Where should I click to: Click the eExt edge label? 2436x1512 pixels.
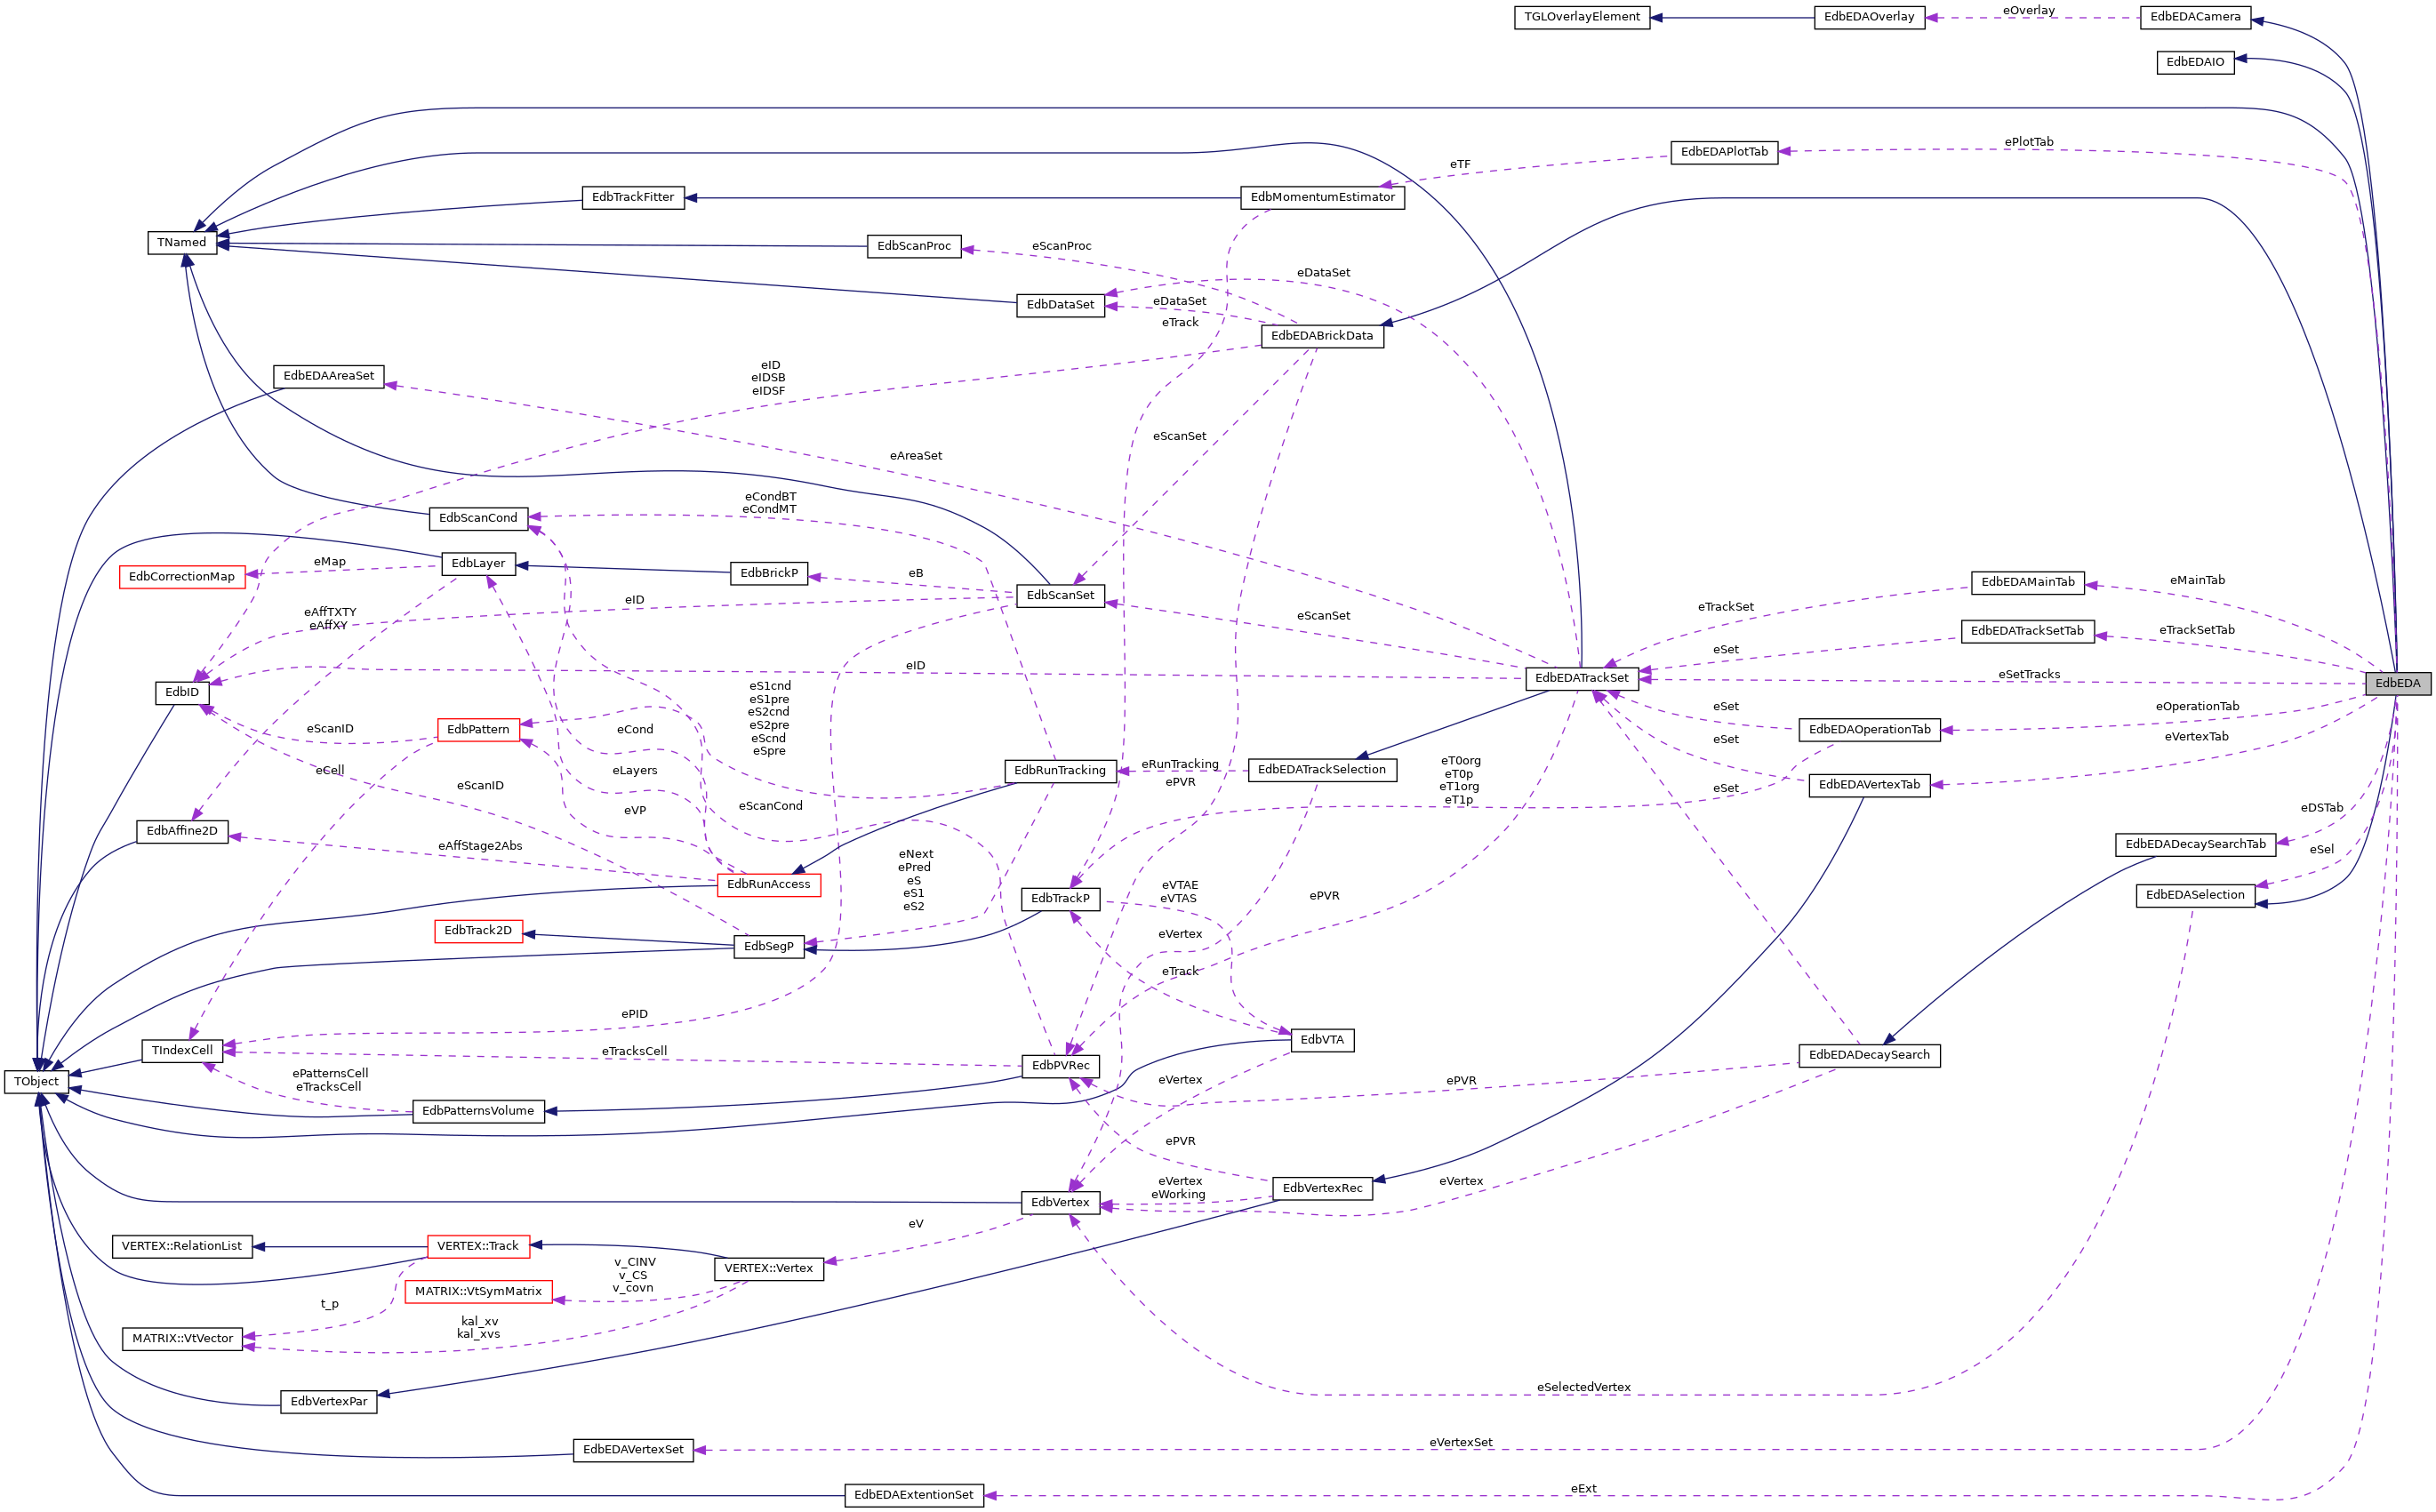(1583, 1489)
